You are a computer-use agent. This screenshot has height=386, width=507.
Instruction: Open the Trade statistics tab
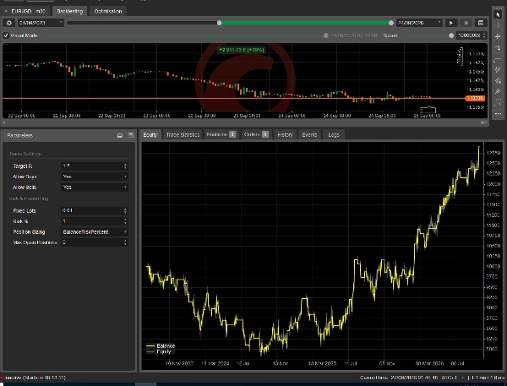pyautogui.click(x=183, y=135)
